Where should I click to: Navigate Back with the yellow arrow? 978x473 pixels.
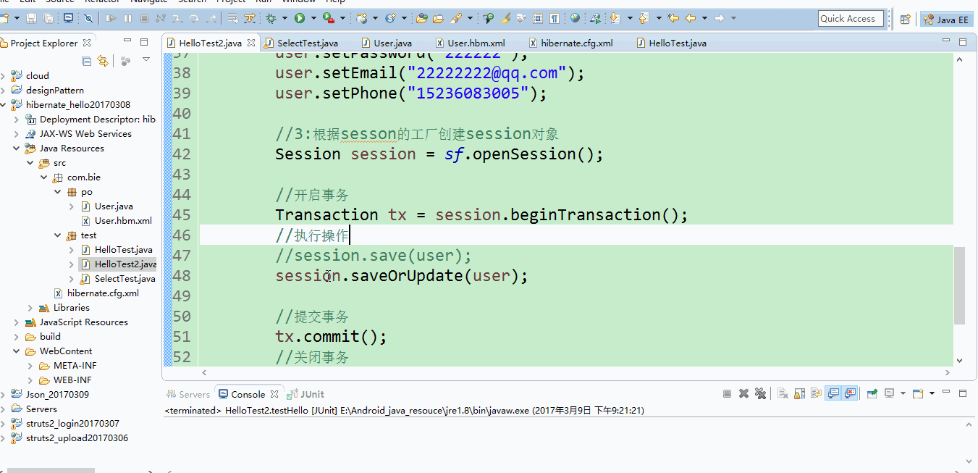(690, 18)
